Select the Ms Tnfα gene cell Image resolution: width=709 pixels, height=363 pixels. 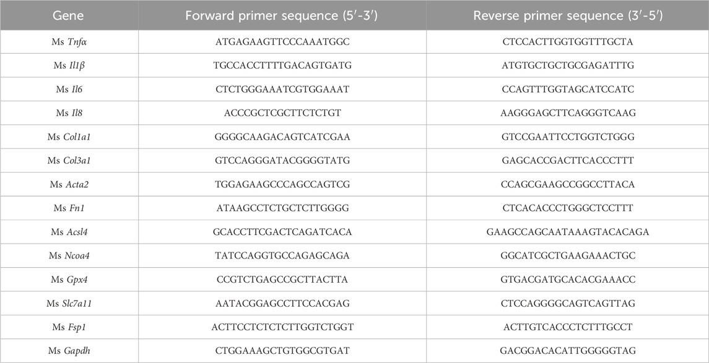69,42
